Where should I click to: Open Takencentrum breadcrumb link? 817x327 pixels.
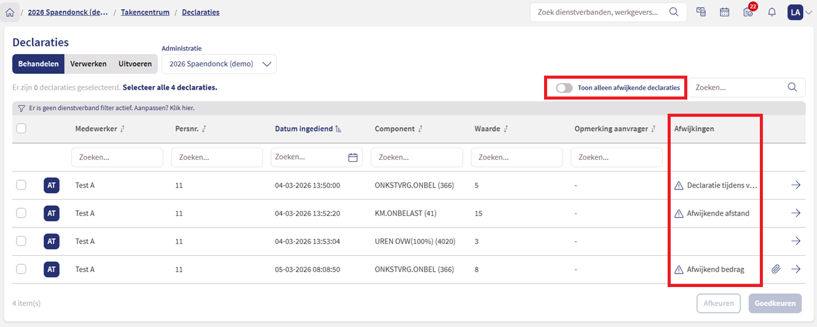pos(144,12)
